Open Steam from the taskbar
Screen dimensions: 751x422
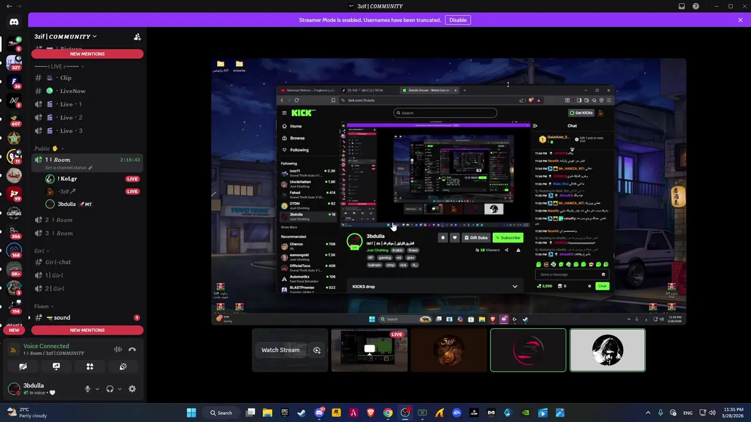tap(302, 413)
